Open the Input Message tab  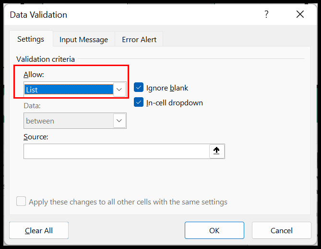point(83,40)
